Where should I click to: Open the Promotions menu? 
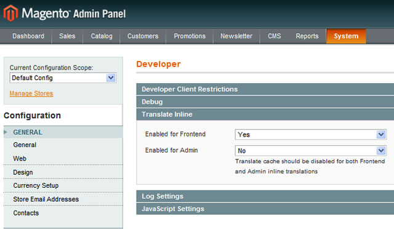(x=190, y=36)
